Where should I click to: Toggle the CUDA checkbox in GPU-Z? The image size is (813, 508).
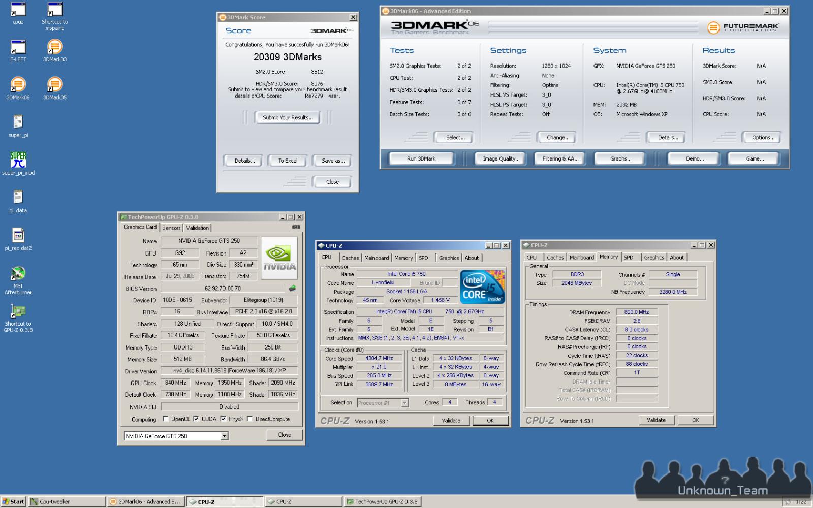196,419
